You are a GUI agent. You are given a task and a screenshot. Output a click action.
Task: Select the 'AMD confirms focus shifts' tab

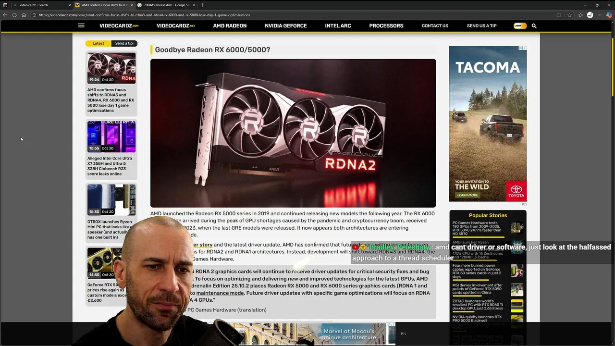103,5
